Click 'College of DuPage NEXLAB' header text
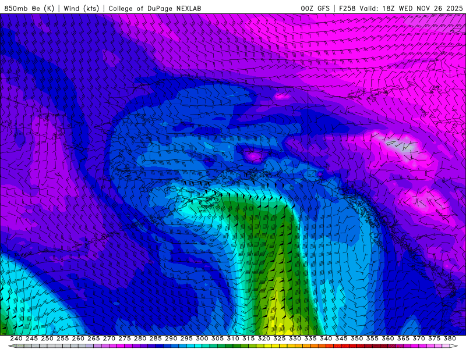 click(155, 8)
